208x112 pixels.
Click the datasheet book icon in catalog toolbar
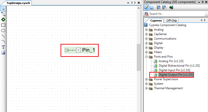point(152,8)
